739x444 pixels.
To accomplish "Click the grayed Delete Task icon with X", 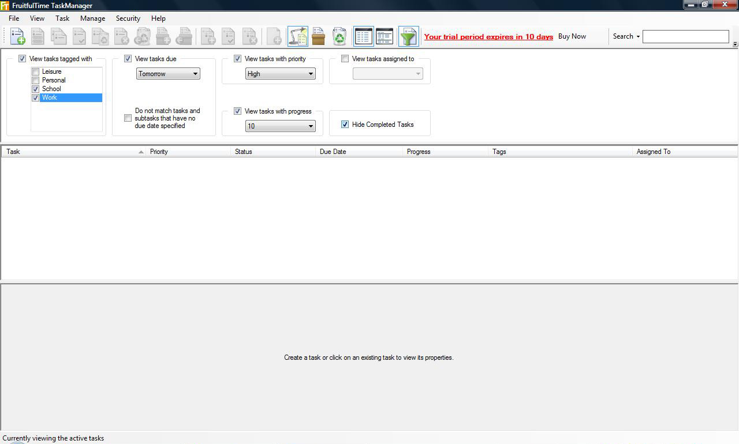I will click(121, 36).
